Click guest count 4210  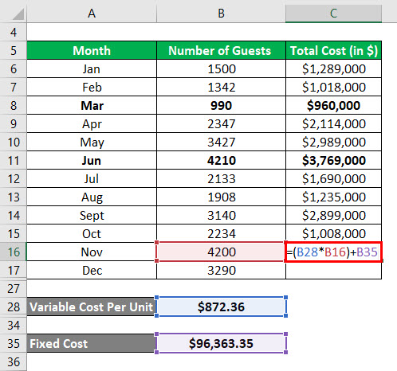click(221, 160)
